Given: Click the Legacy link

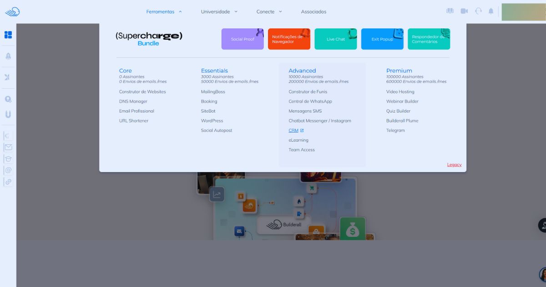Looking at the screenshot, I should (x=454, y=164).
